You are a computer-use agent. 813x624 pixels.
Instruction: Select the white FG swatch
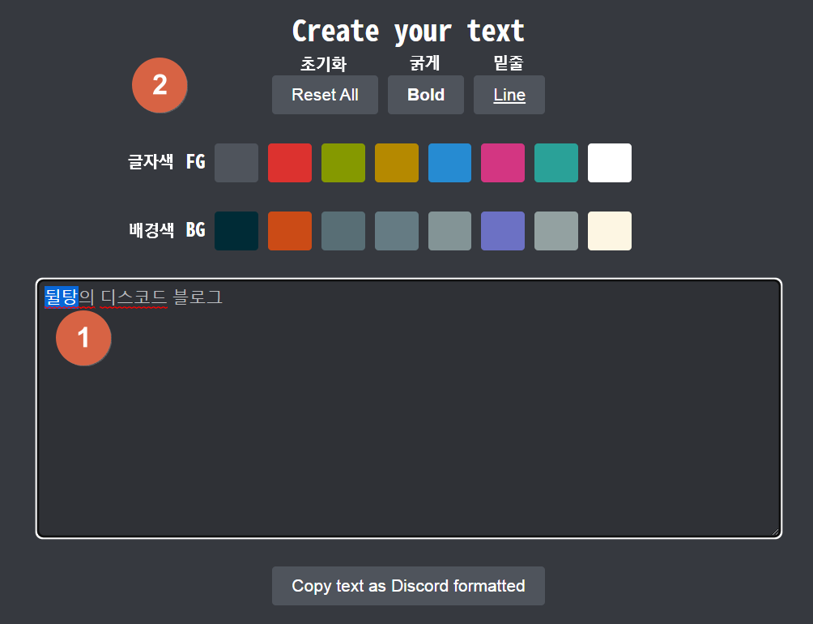pyautogui.click(x=610, y=163)
